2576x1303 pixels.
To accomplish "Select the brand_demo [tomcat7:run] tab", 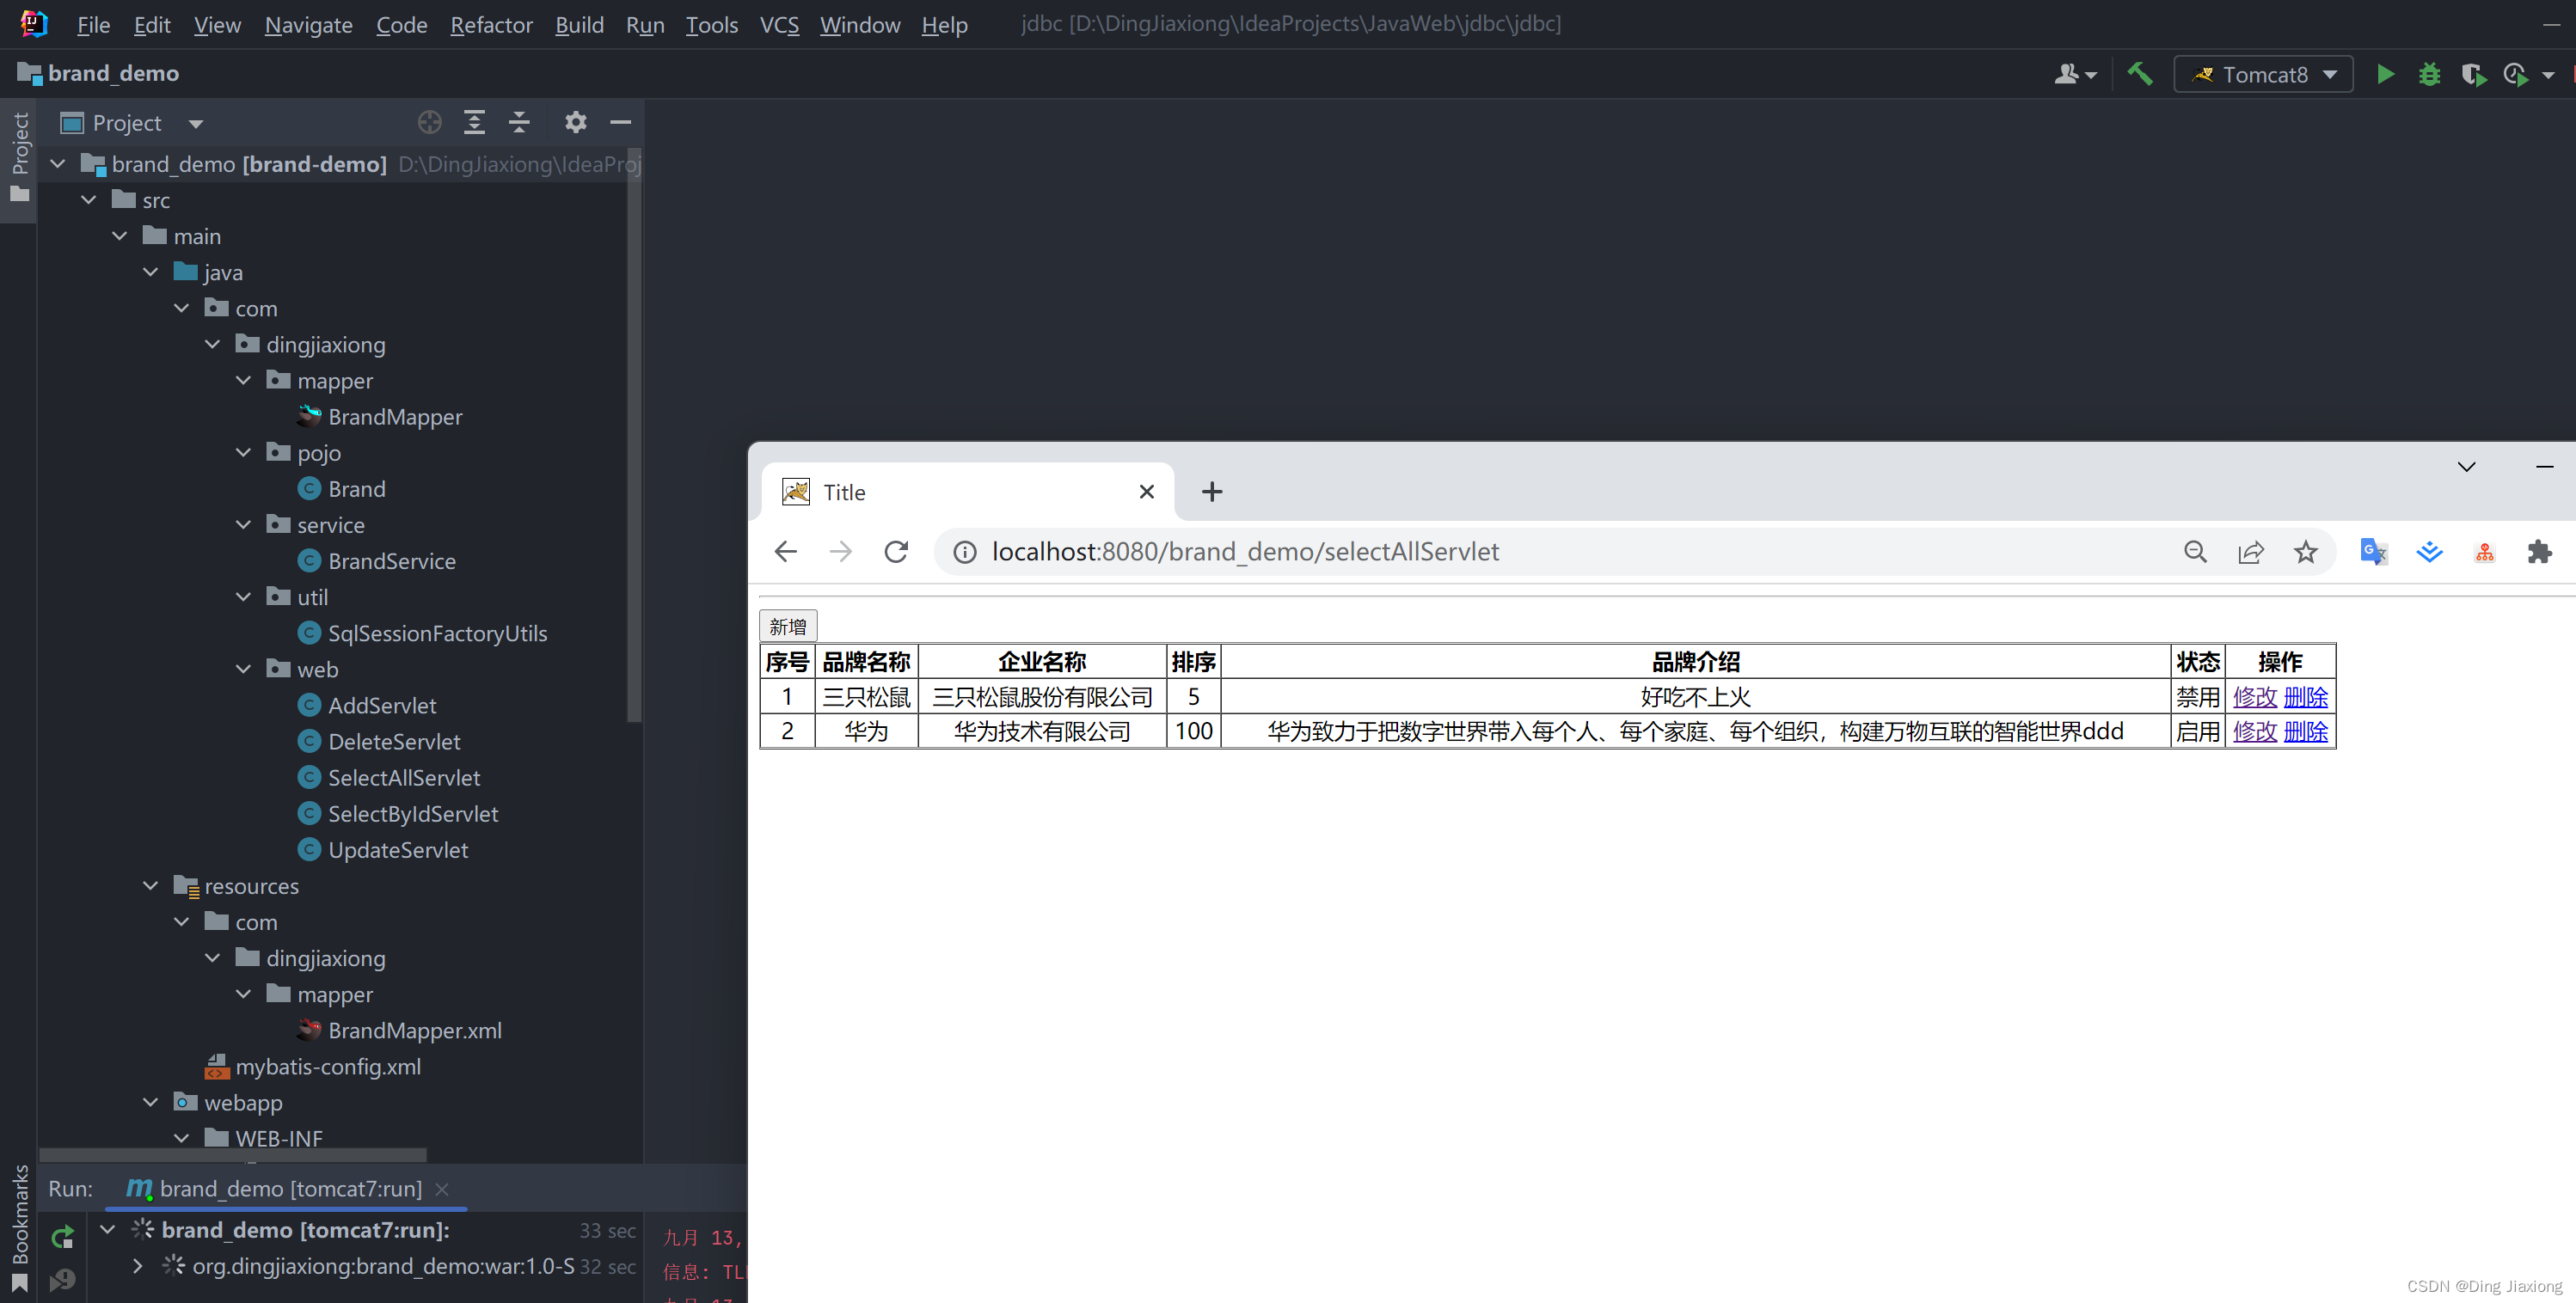I will click(290, 1188).
